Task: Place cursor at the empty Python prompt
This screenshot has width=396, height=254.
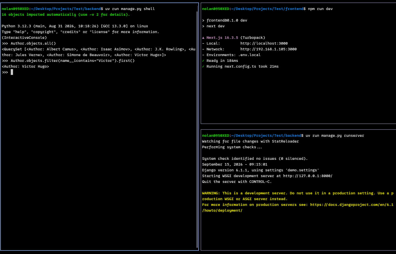Action: pyautogui.click(x=12, y=72)
